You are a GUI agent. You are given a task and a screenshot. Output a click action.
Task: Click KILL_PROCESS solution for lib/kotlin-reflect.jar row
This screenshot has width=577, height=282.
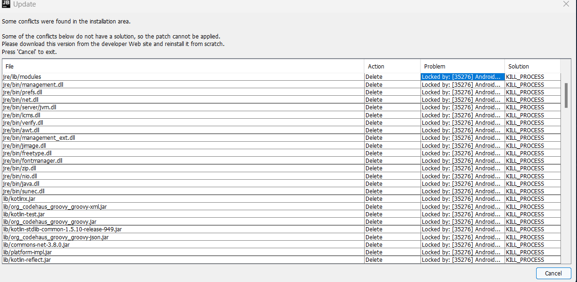533,259
